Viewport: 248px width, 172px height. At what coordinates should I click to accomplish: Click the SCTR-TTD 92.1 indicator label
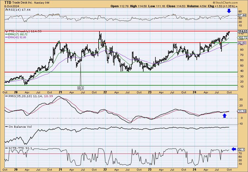tap(20, 148)
